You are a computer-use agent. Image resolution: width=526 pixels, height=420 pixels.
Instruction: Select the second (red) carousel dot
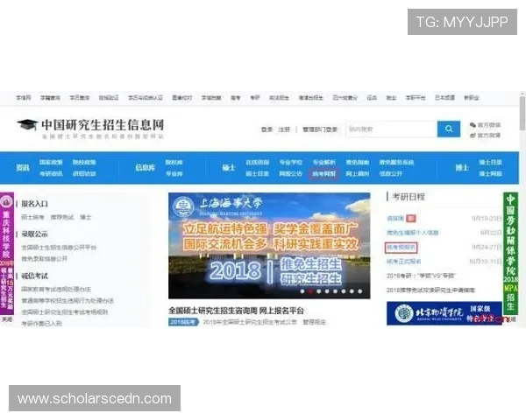point(310,291)
